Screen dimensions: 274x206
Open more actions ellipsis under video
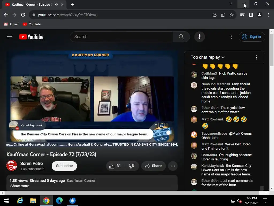pos(173,166)
